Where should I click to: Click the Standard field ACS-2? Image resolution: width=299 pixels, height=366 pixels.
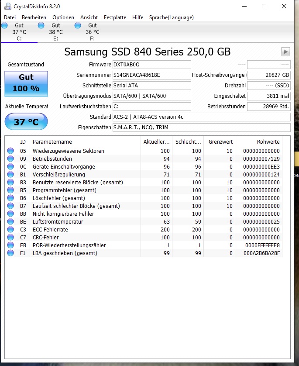(202, 117)
